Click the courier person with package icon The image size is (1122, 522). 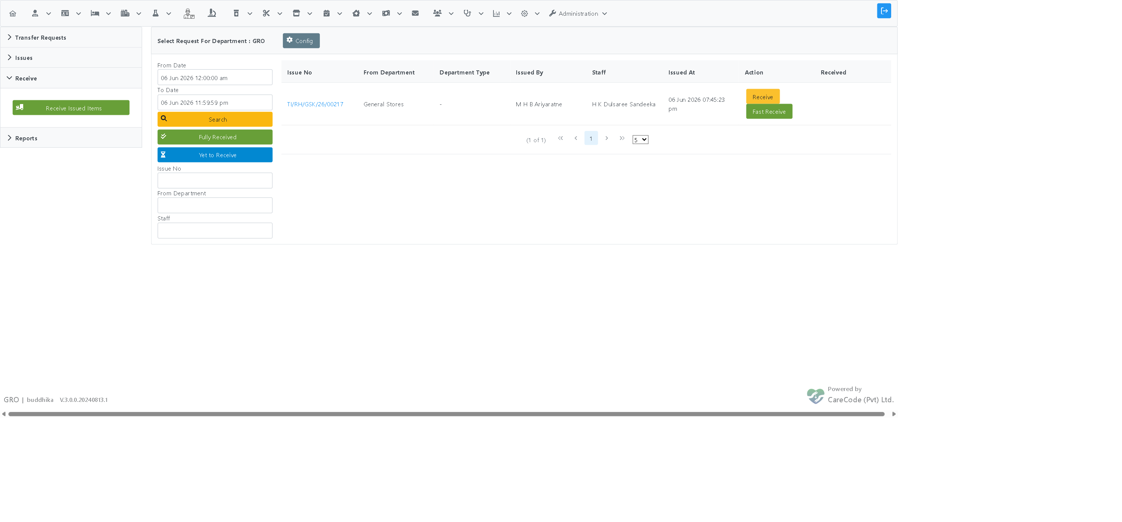189,13
